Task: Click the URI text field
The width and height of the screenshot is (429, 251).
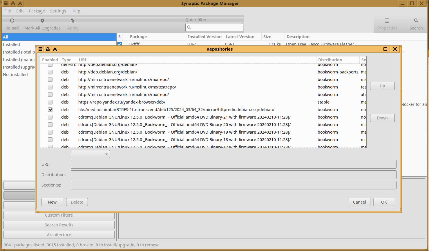Action: click(x=233, y=164)
